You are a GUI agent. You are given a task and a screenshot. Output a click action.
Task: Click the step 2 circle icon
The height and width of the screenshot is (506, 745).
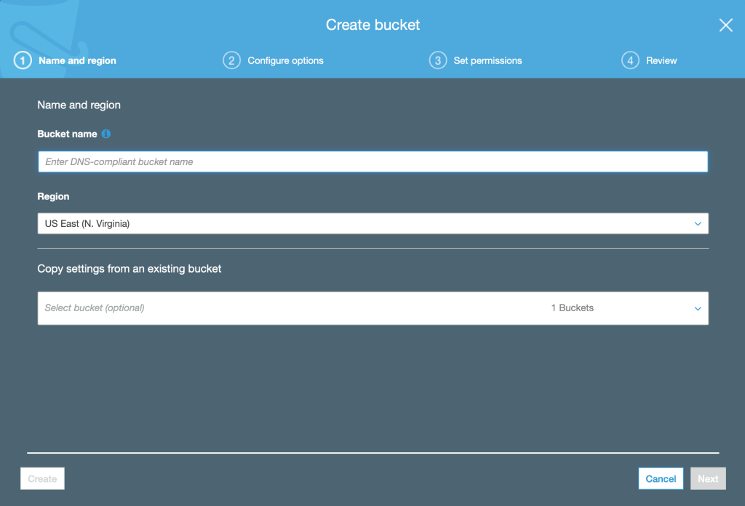click(x=231, y=60)
